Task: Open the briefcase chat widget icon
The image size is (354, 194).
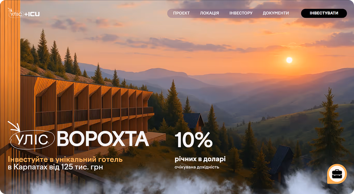Action: pyautogui.click(x=337, y=174)
